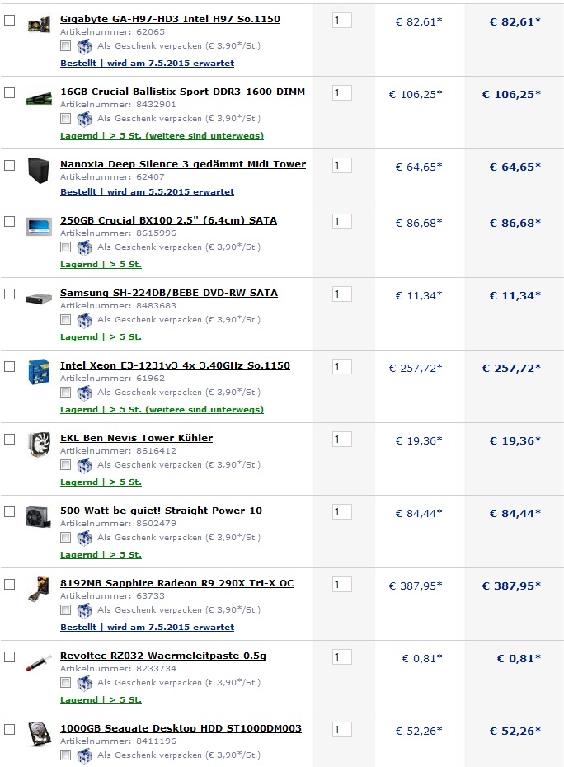Click the quantity field for Nanoxia Deep Silence 3

[x=342, y=165]
